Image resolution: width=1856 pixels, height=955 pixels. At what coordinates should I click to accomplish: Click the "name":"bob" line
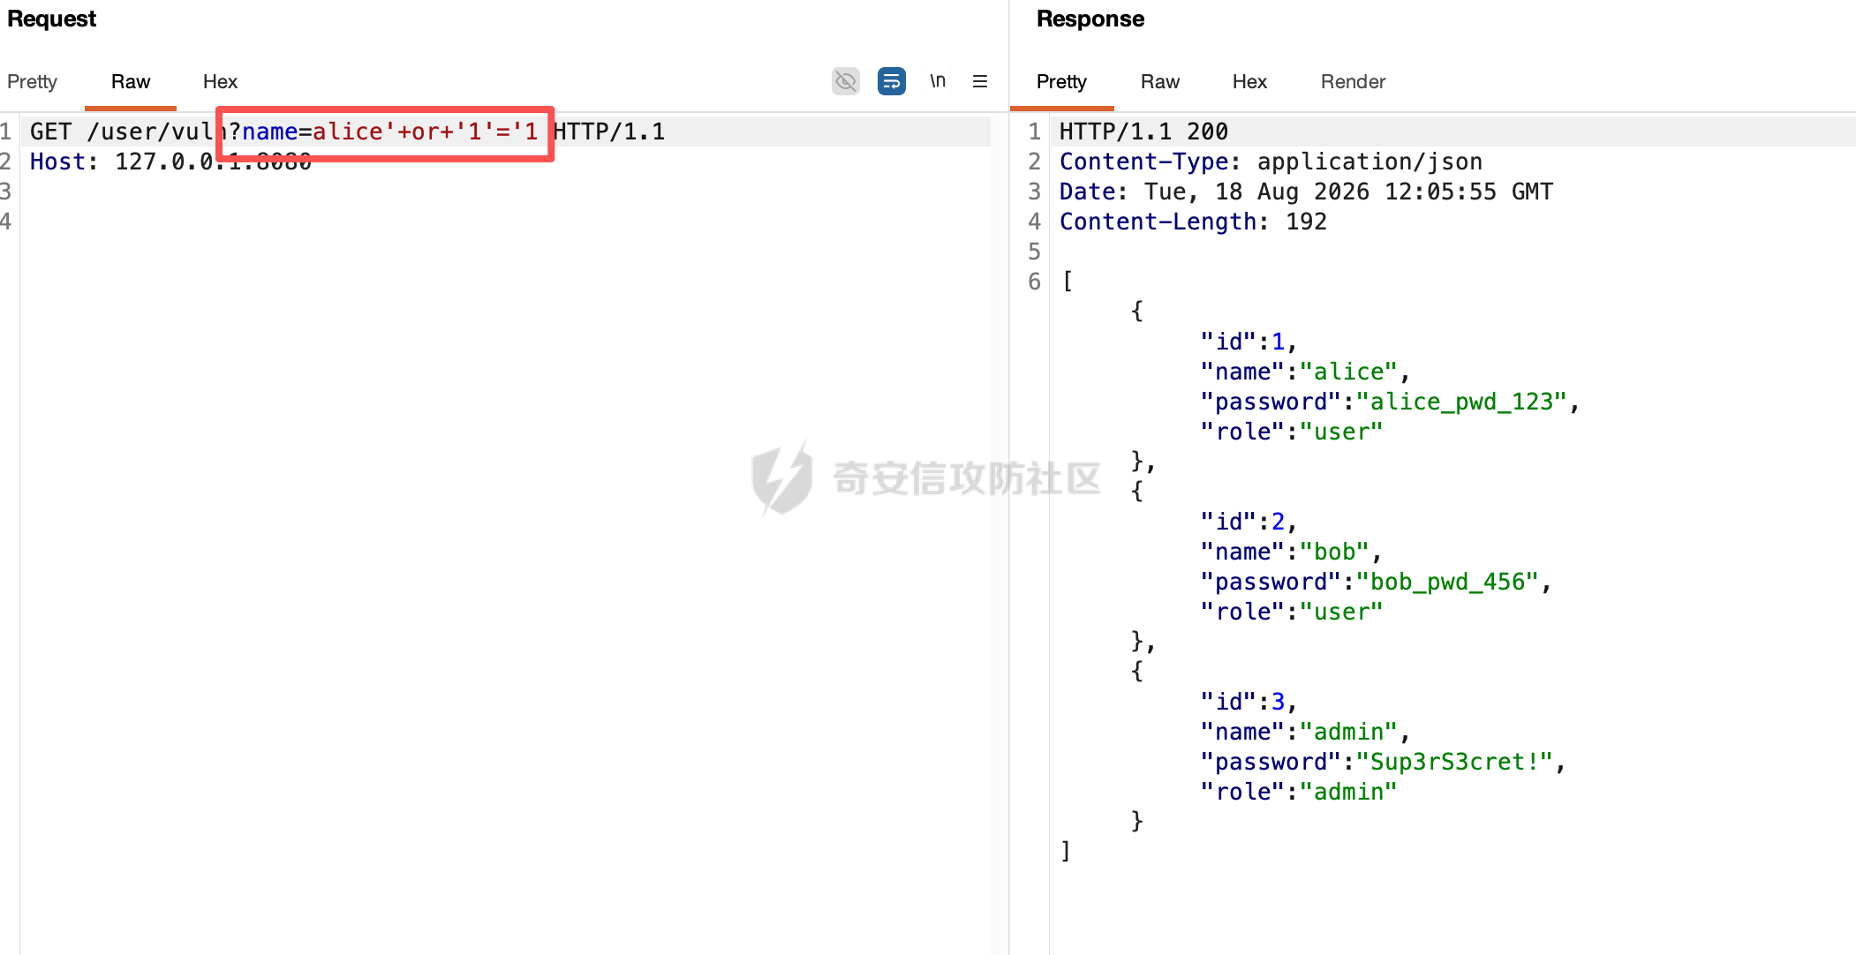tap(1291, 552)
